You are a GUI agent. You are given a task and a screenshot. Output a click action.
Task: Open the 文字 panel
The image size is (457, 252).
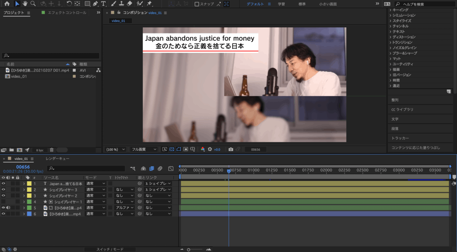click(395, 119)
